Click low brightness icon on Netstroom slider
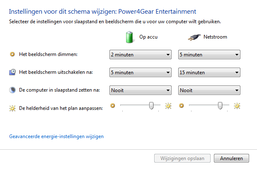Screen dimensions: 257x175 tap(181, 106)
